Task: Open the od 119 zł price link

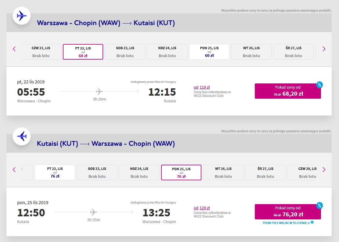Action: [202, 87]
